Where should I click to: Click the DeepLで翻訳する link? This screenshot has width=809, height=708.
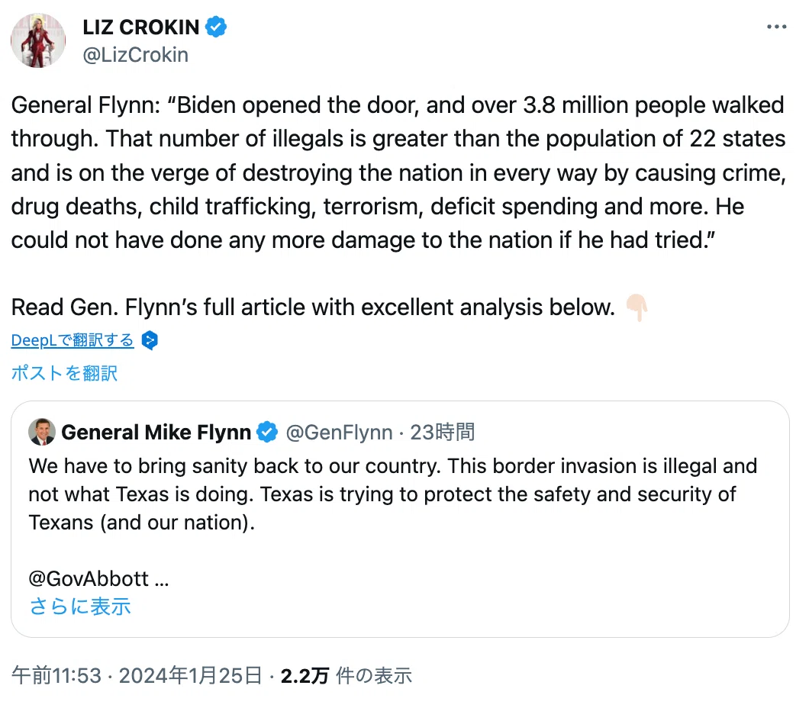pos(73,340)
